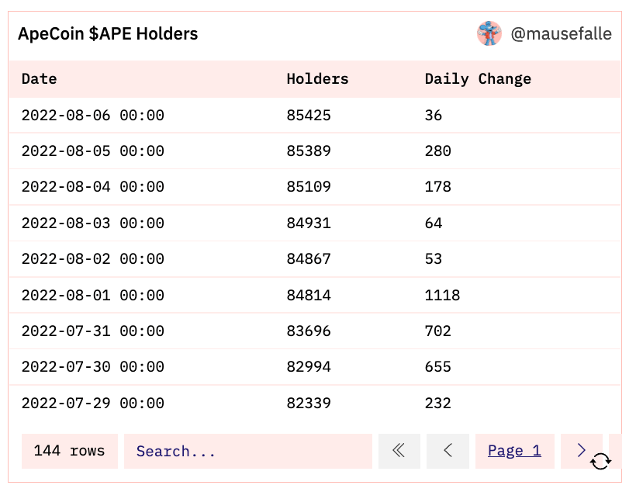This screenshot has width=636, height=492.
Task: Select the daily change value 1118
Action: (x=442, y=296)
